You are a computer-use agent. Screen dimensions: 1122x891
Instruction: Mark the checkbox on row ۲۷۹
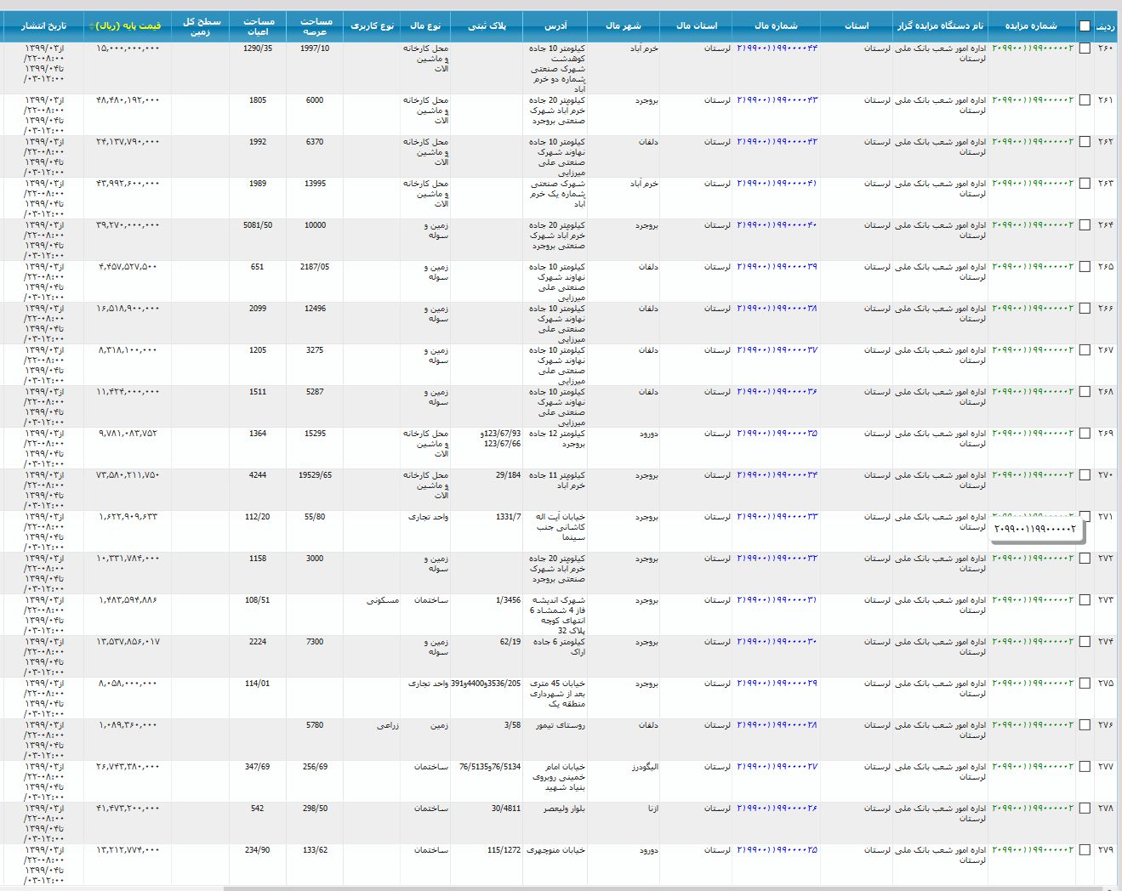(1085, 850)
